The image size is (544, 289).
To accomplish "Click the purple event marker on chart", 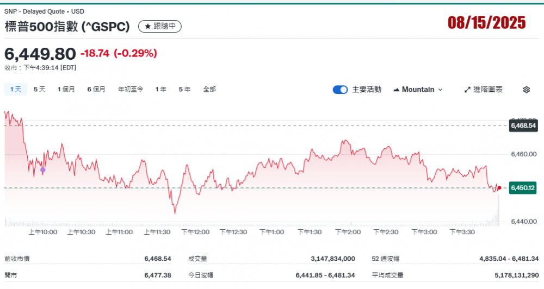I will click(x=43, y=170).
